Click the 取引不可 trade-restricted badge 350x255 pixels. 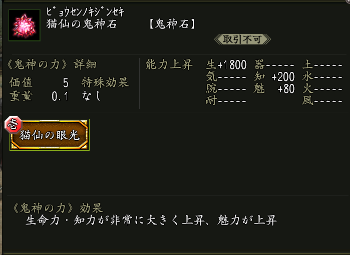(242, 39)
